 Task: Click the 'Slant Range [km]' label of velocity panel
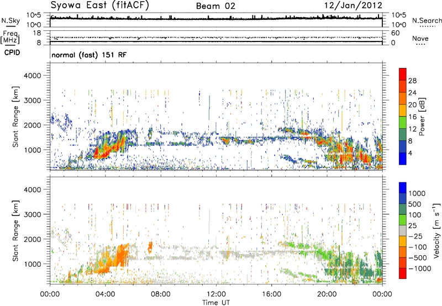(x=15, y=230)
